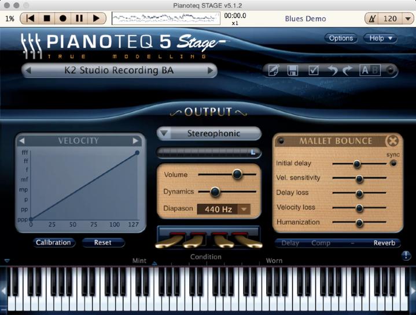Adjust the Volume slider

click(237, 174)
